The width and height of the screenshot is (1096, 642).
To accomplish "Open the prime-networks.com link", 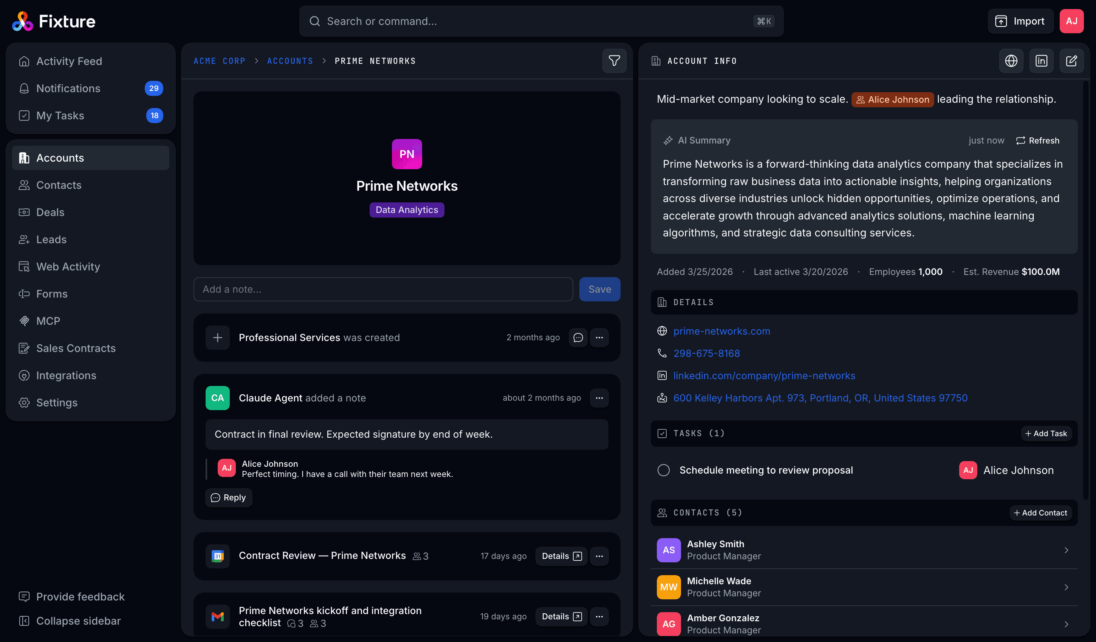I will [x=721, y=331].
